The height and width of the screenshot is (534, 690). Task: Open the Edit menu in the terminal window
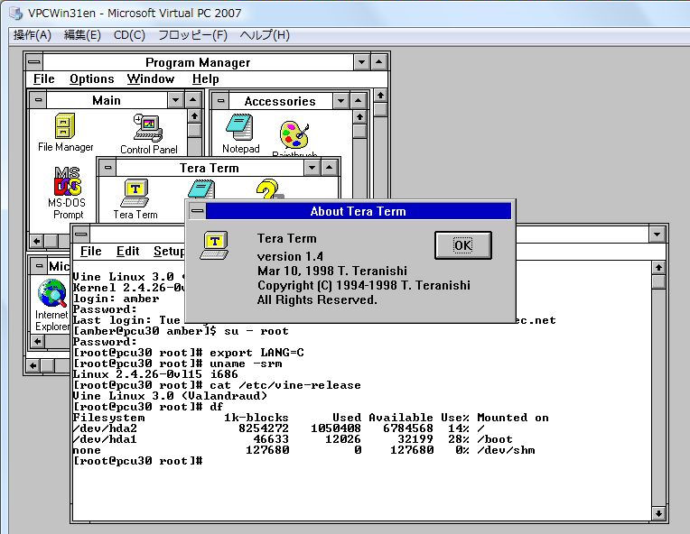(127, 252)
